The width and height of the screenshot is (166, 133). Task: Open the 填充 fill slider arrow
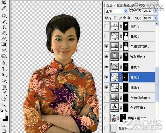coord(155,18)
